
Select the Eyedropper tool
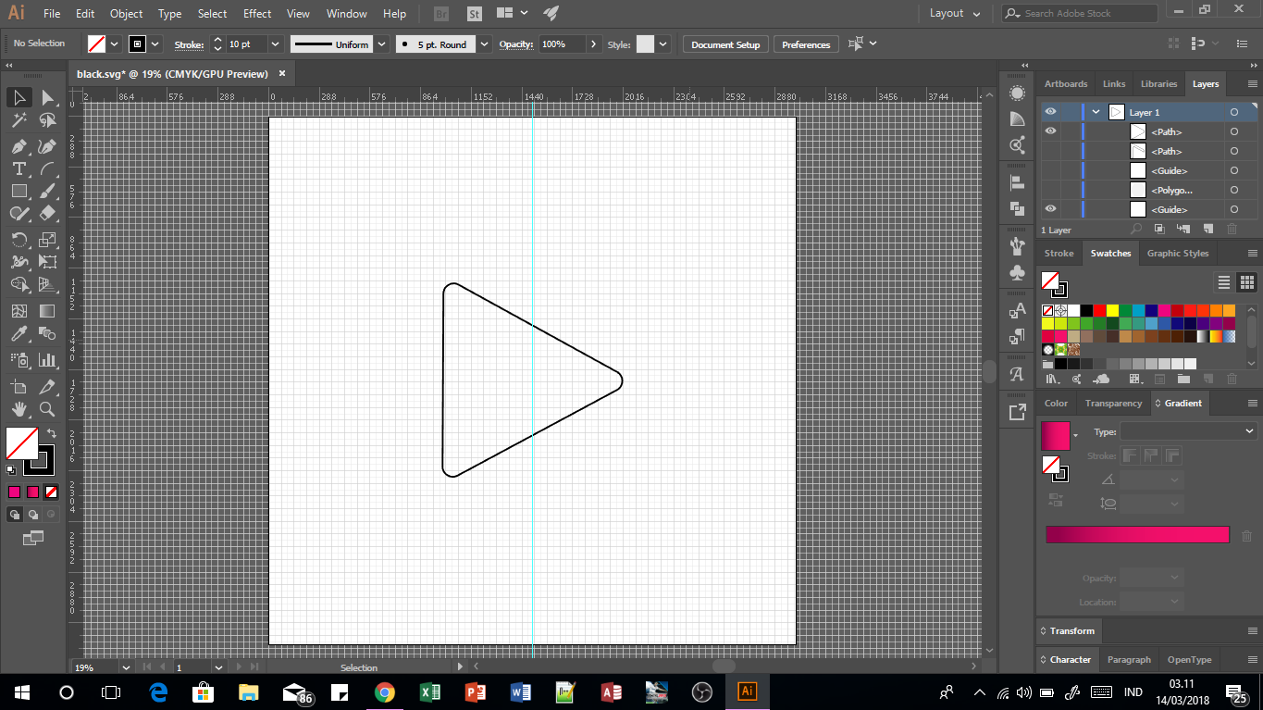(x=19, y=333)
